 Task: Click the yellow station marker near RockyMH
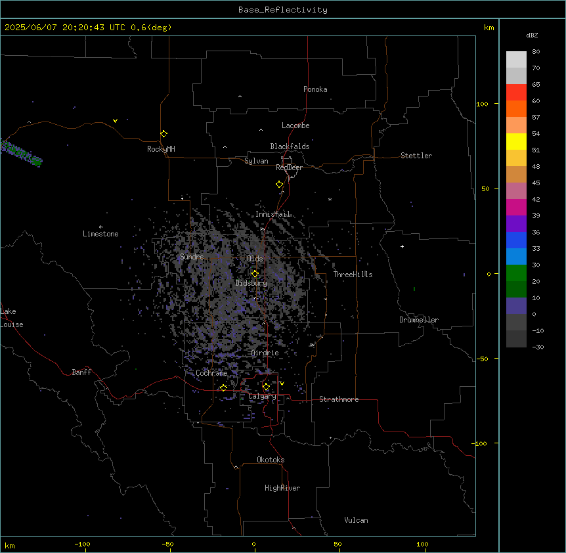tap(164, 134)
